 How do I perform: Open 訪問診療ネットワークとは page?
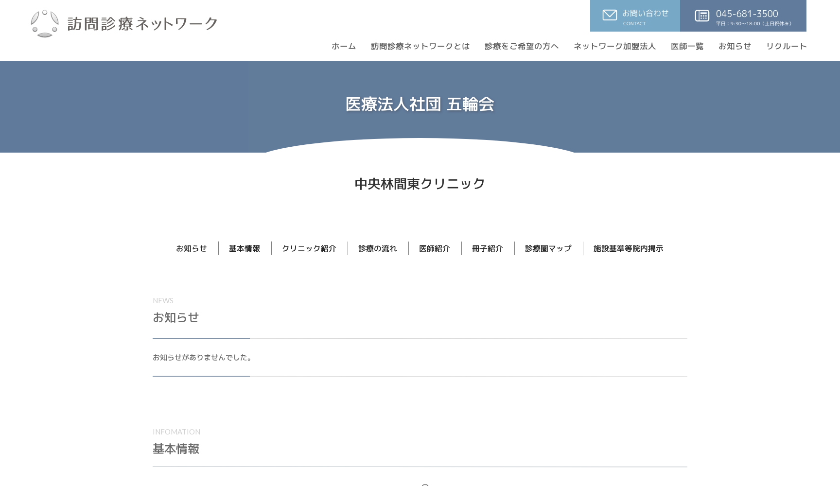(420, 46)
